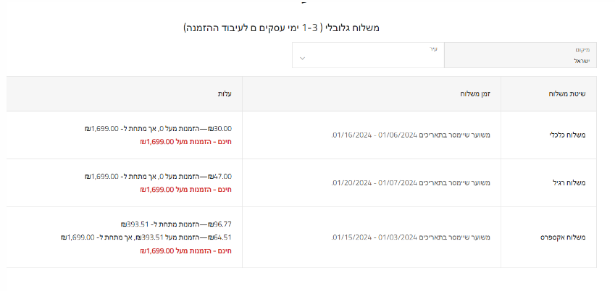Click the עלות column header

[x=225, y=94]
